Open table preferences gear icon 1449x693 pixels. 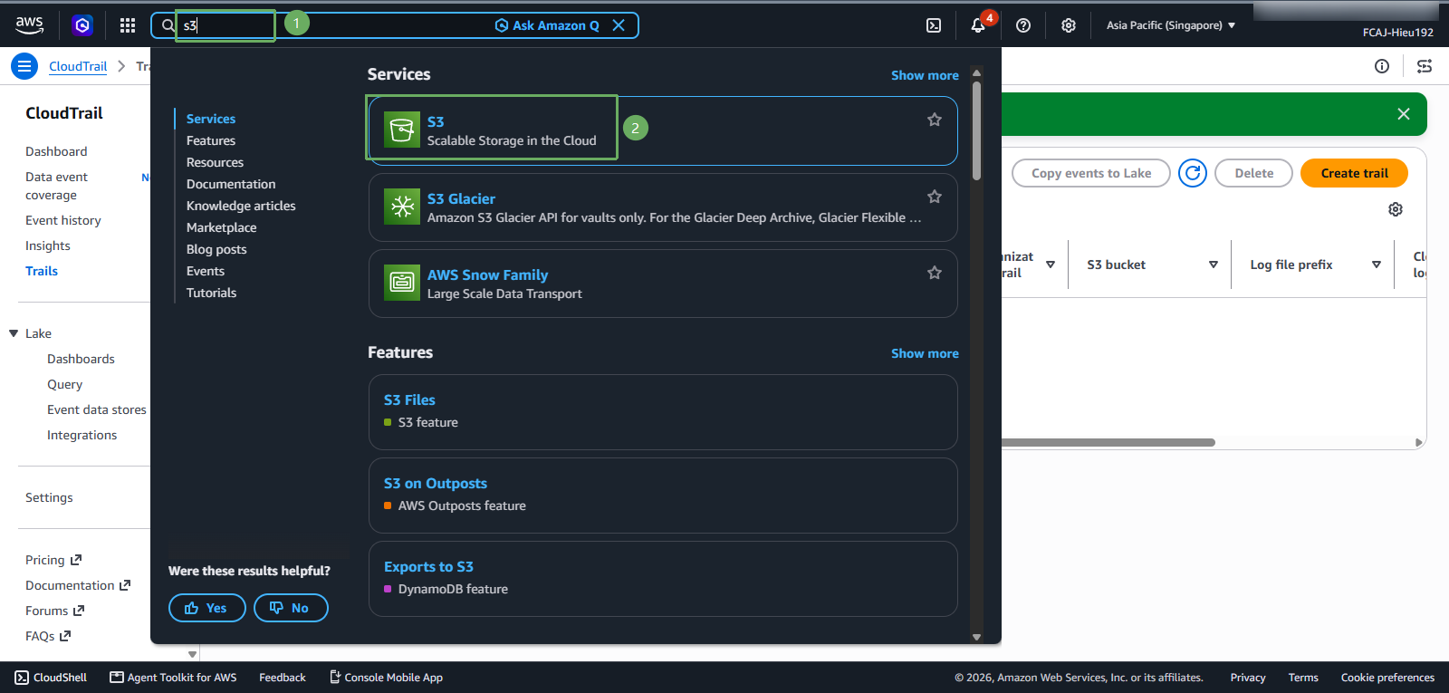tap(1396, 209)
